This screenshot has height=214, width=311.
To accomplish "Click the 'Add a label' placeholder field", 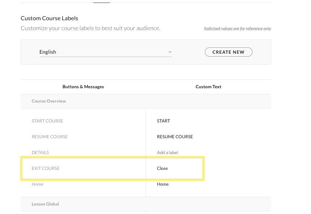I will point(168,153).
